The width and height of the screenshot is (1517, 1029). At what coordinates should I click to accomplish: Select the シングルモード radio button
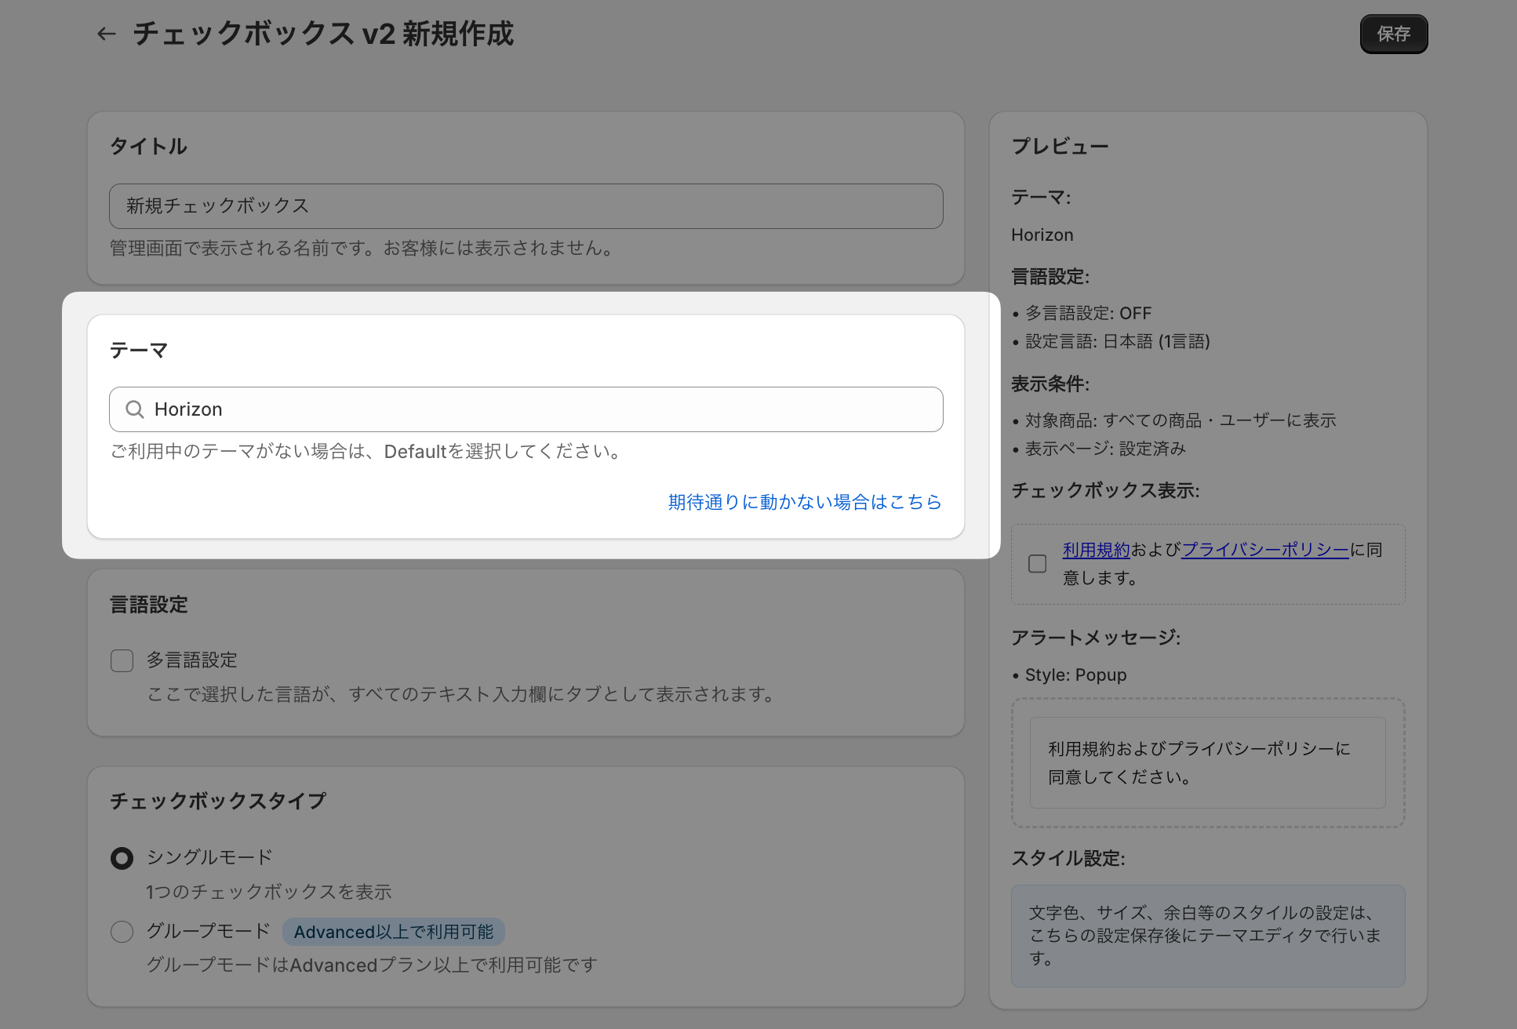coord(122,858)
